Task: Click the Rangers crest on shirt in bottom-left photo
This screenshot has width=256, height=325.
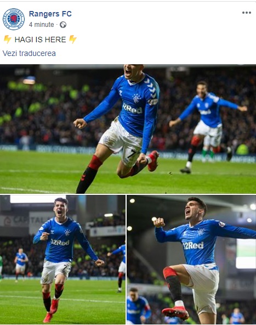Action: point(67,233)
